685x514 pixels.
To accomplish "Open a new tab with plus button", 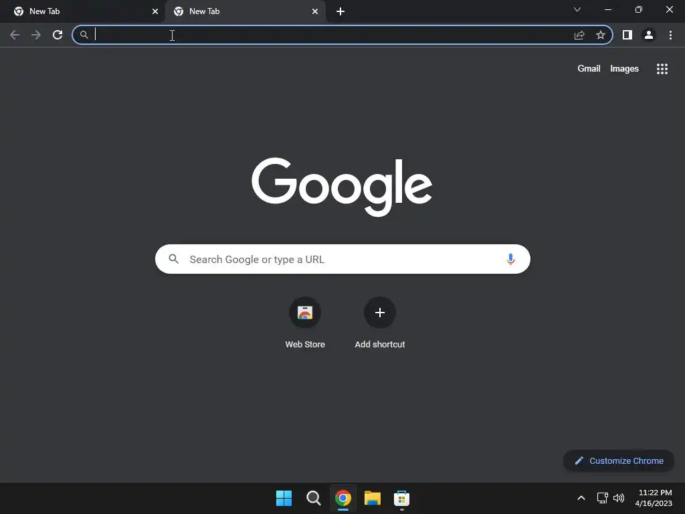I will [340, 11].
